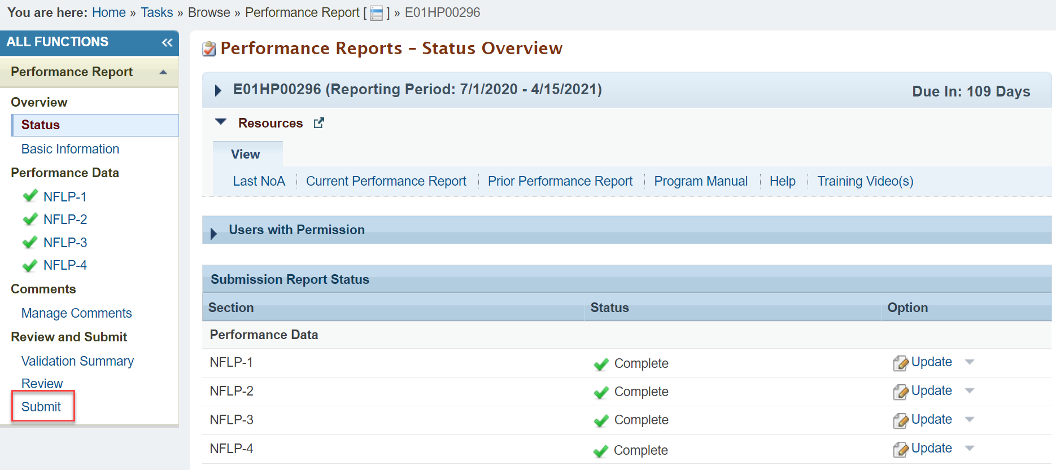
Task: Collapse the ALL FUNCTIONS sidebar with double-chevron icon
Action: 167,42
